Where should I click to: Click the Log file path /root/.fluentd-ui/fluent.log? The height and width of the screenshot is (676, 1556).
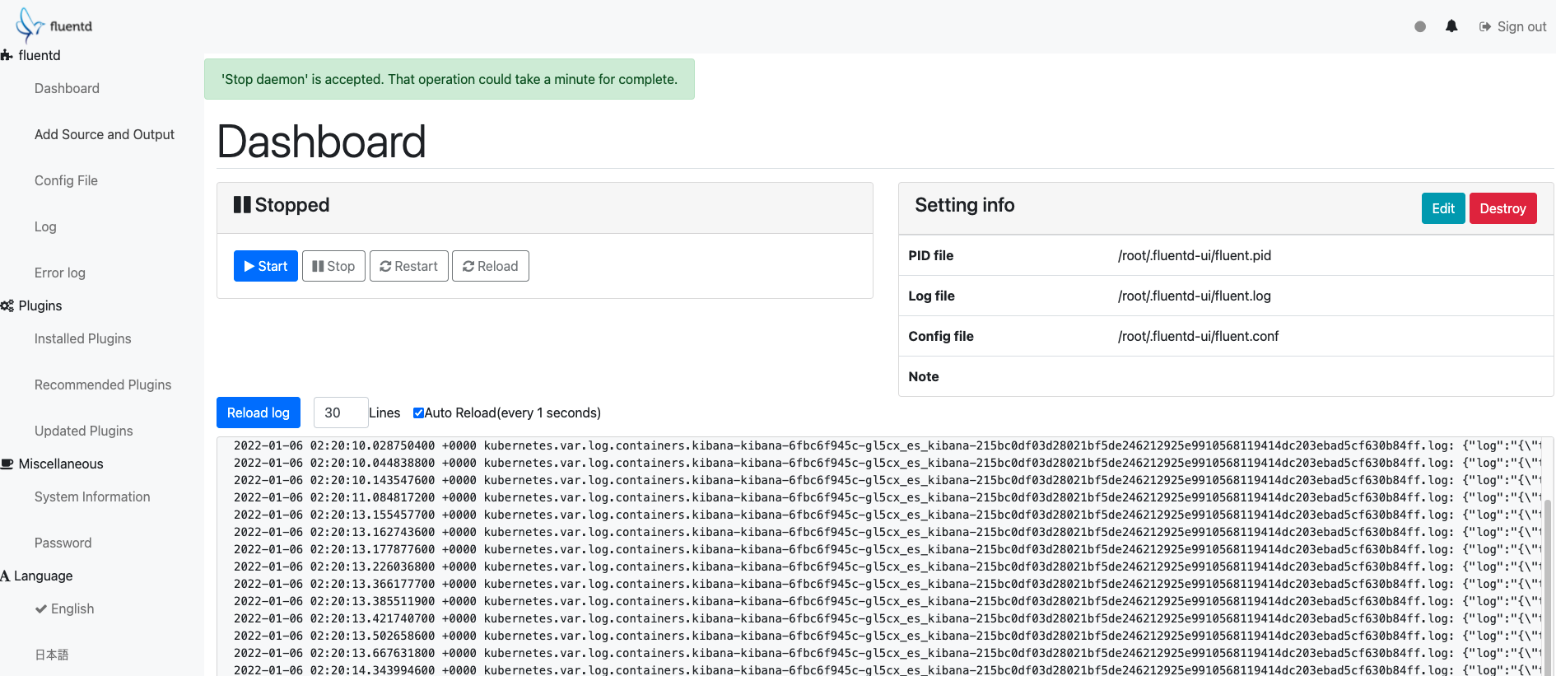(1195, 296)
